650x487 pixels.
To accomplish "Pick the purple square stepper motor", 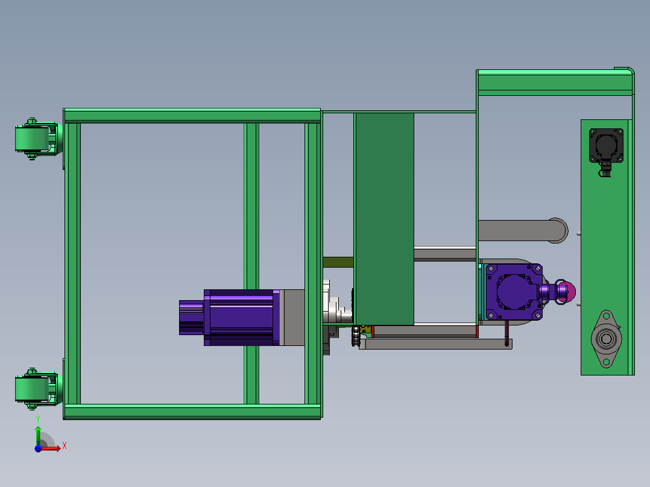I will tap(514, 292).
